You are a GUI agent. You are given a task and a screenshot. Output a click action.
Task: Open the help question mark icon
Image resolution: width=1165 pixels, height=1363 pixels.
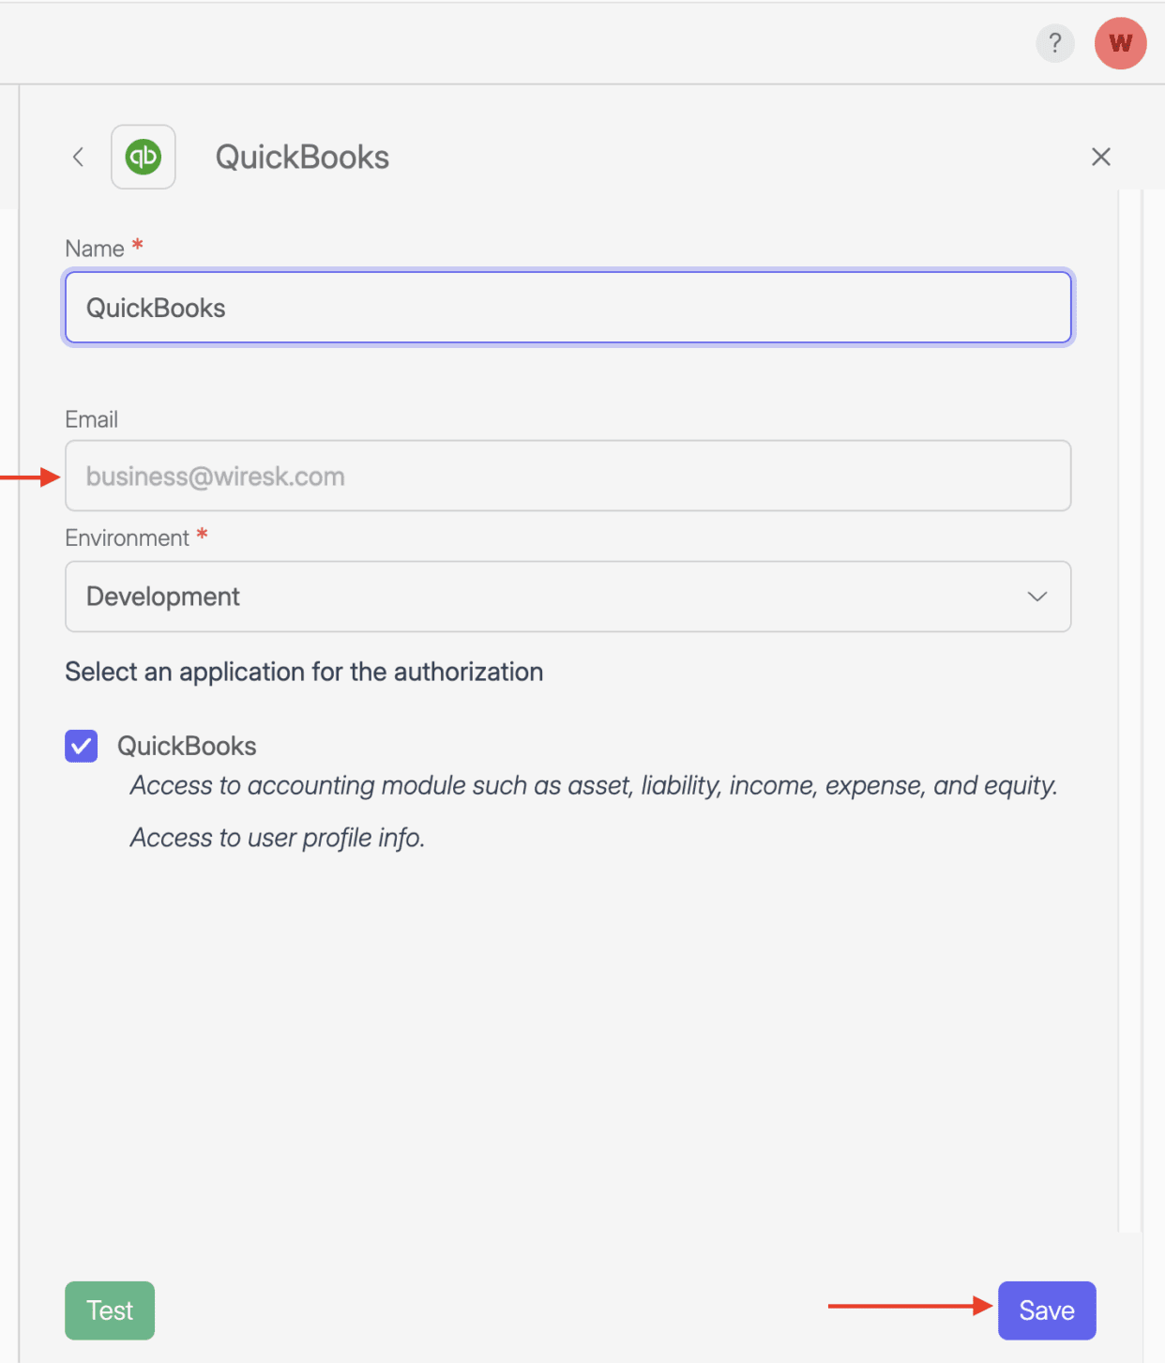(1054, 43)
